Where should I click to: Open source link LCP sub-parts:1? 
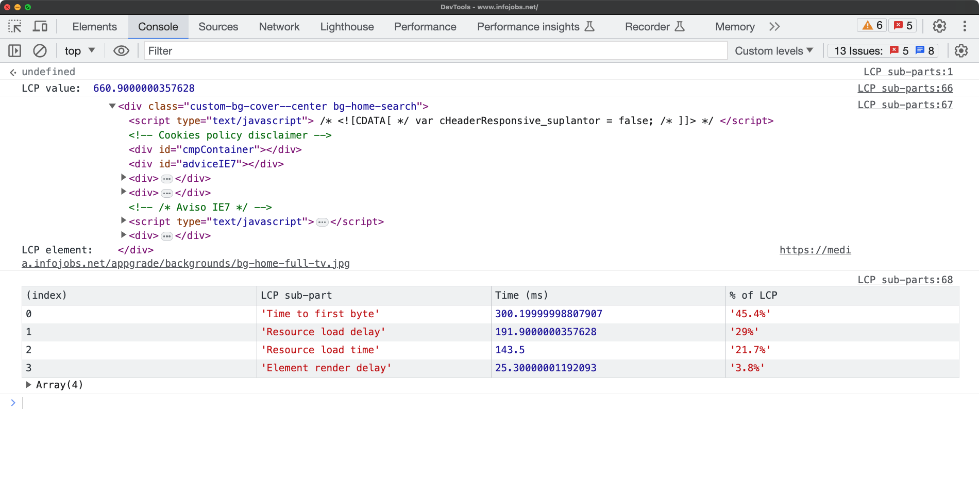pos(908,72)
